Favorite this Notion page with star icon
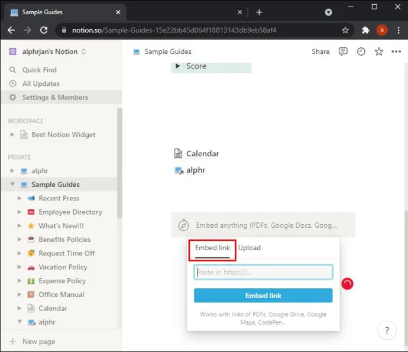The width and height of the screenshot is (408, 352). point(379,51)
